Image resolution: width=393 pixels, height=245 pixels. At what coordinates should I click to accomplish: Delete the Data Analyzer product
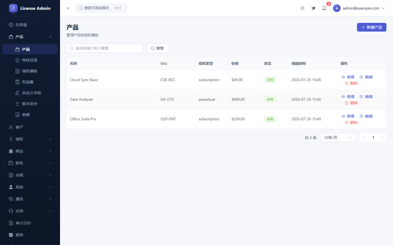pos(351,103)
